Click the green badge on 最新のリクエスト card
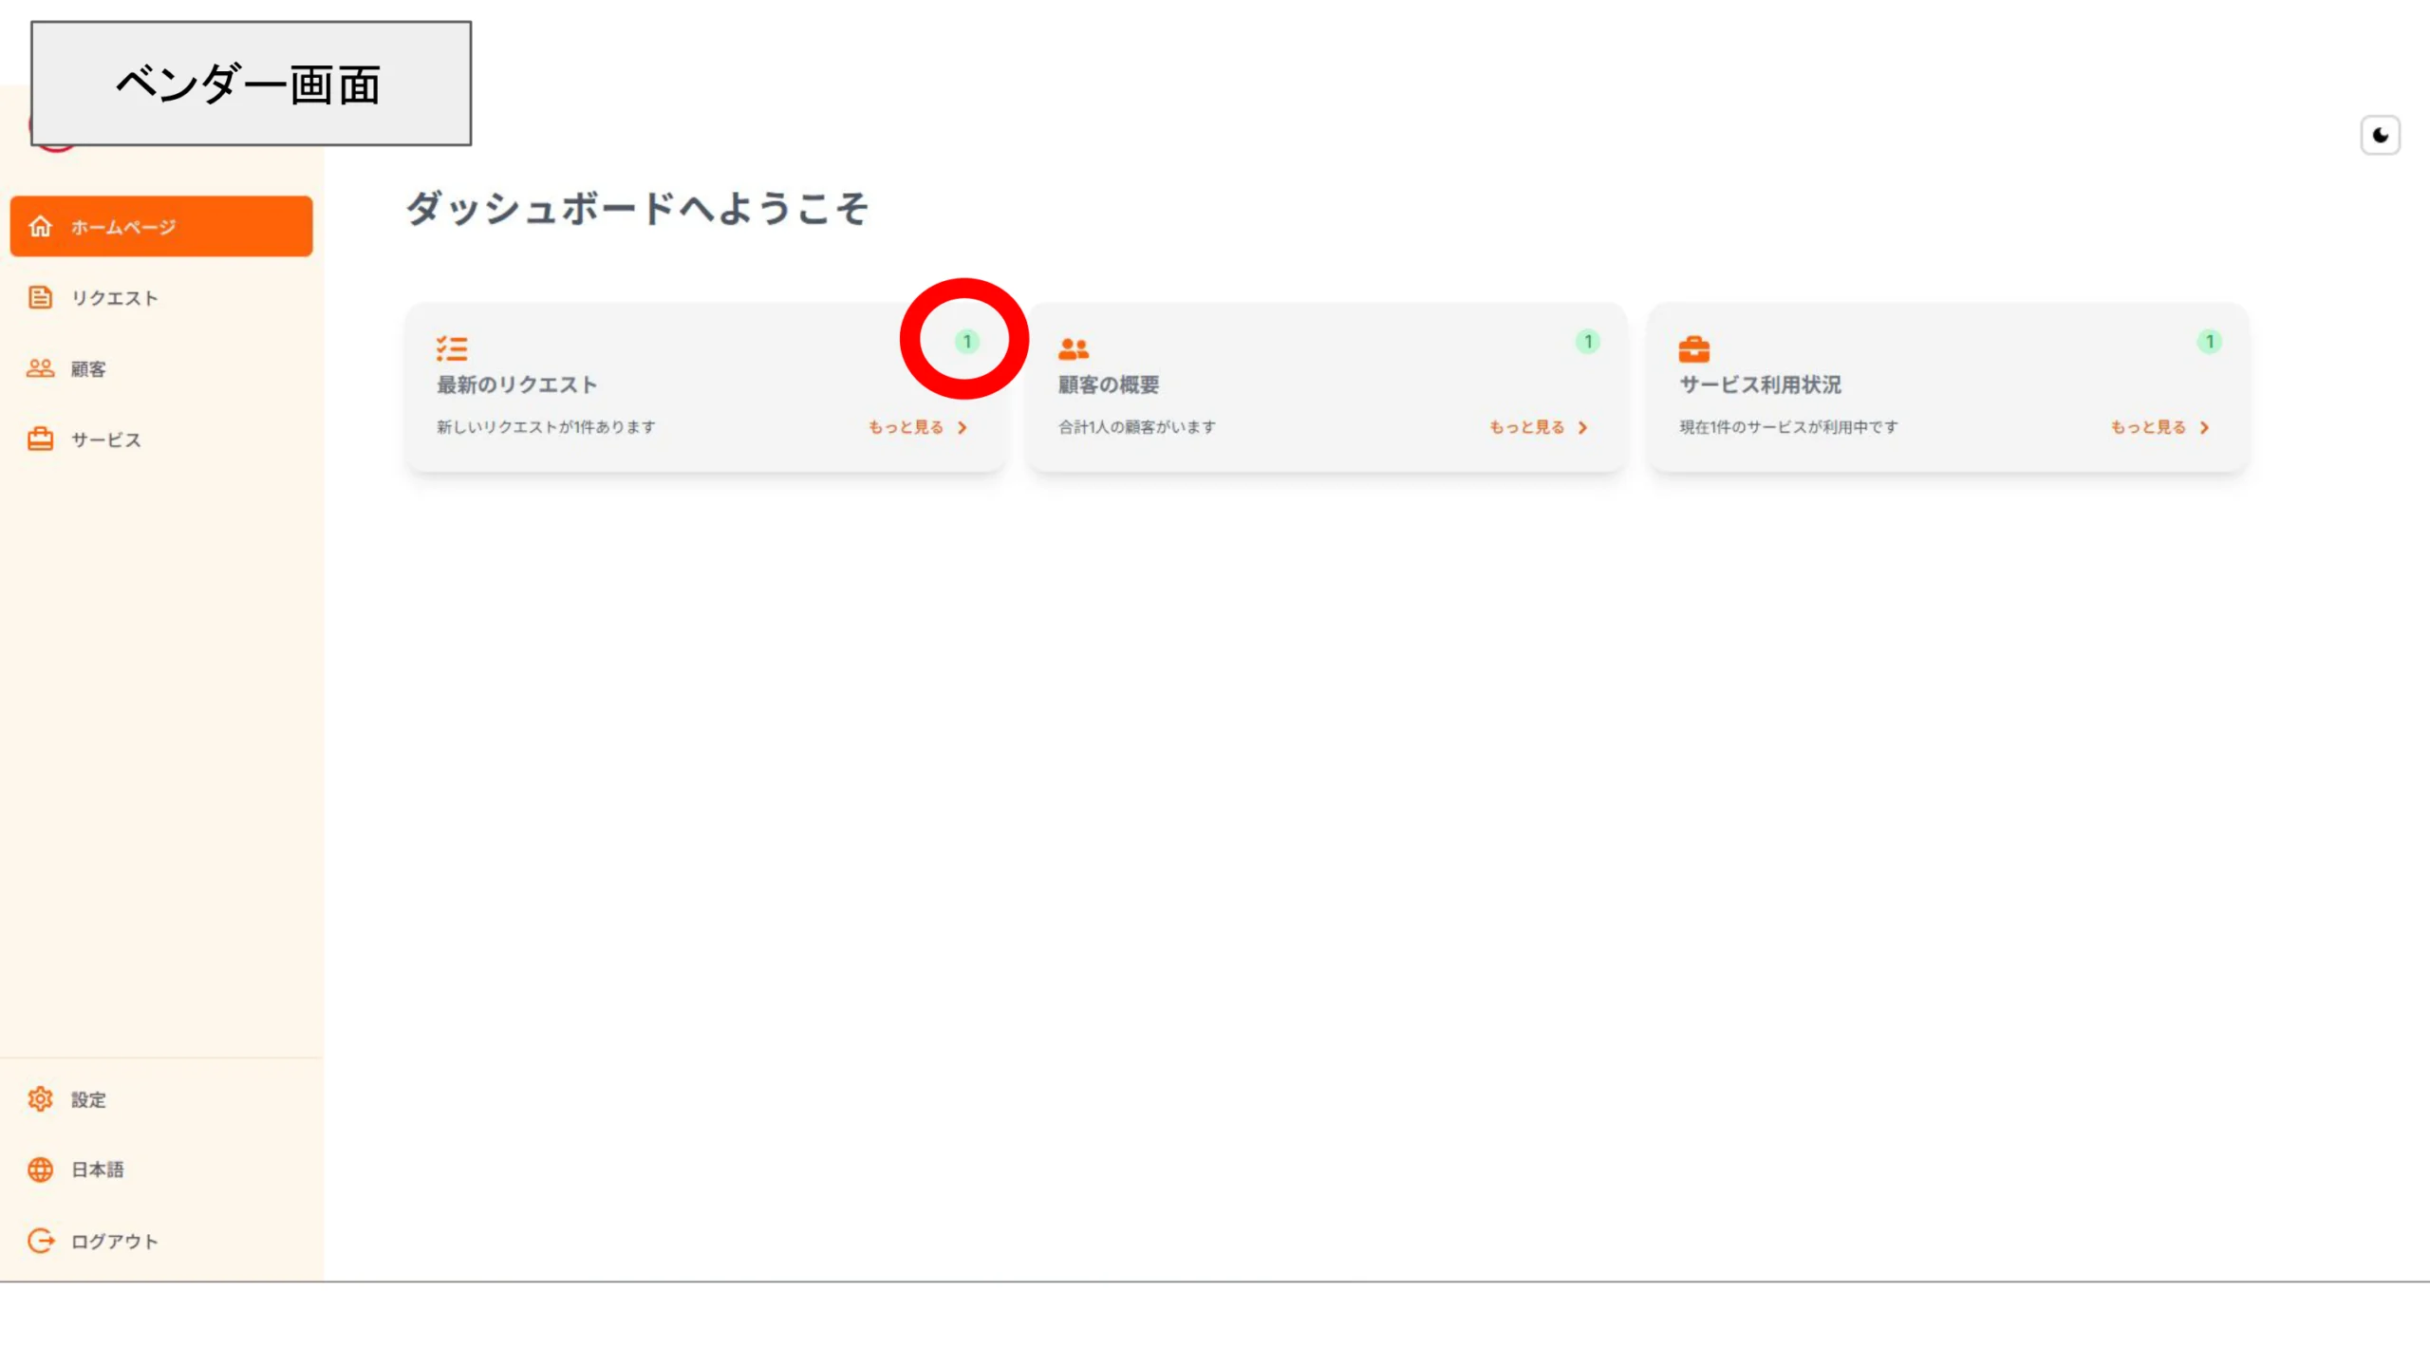Screen dimensions: 2430x1367 click(x=967, y=339)
